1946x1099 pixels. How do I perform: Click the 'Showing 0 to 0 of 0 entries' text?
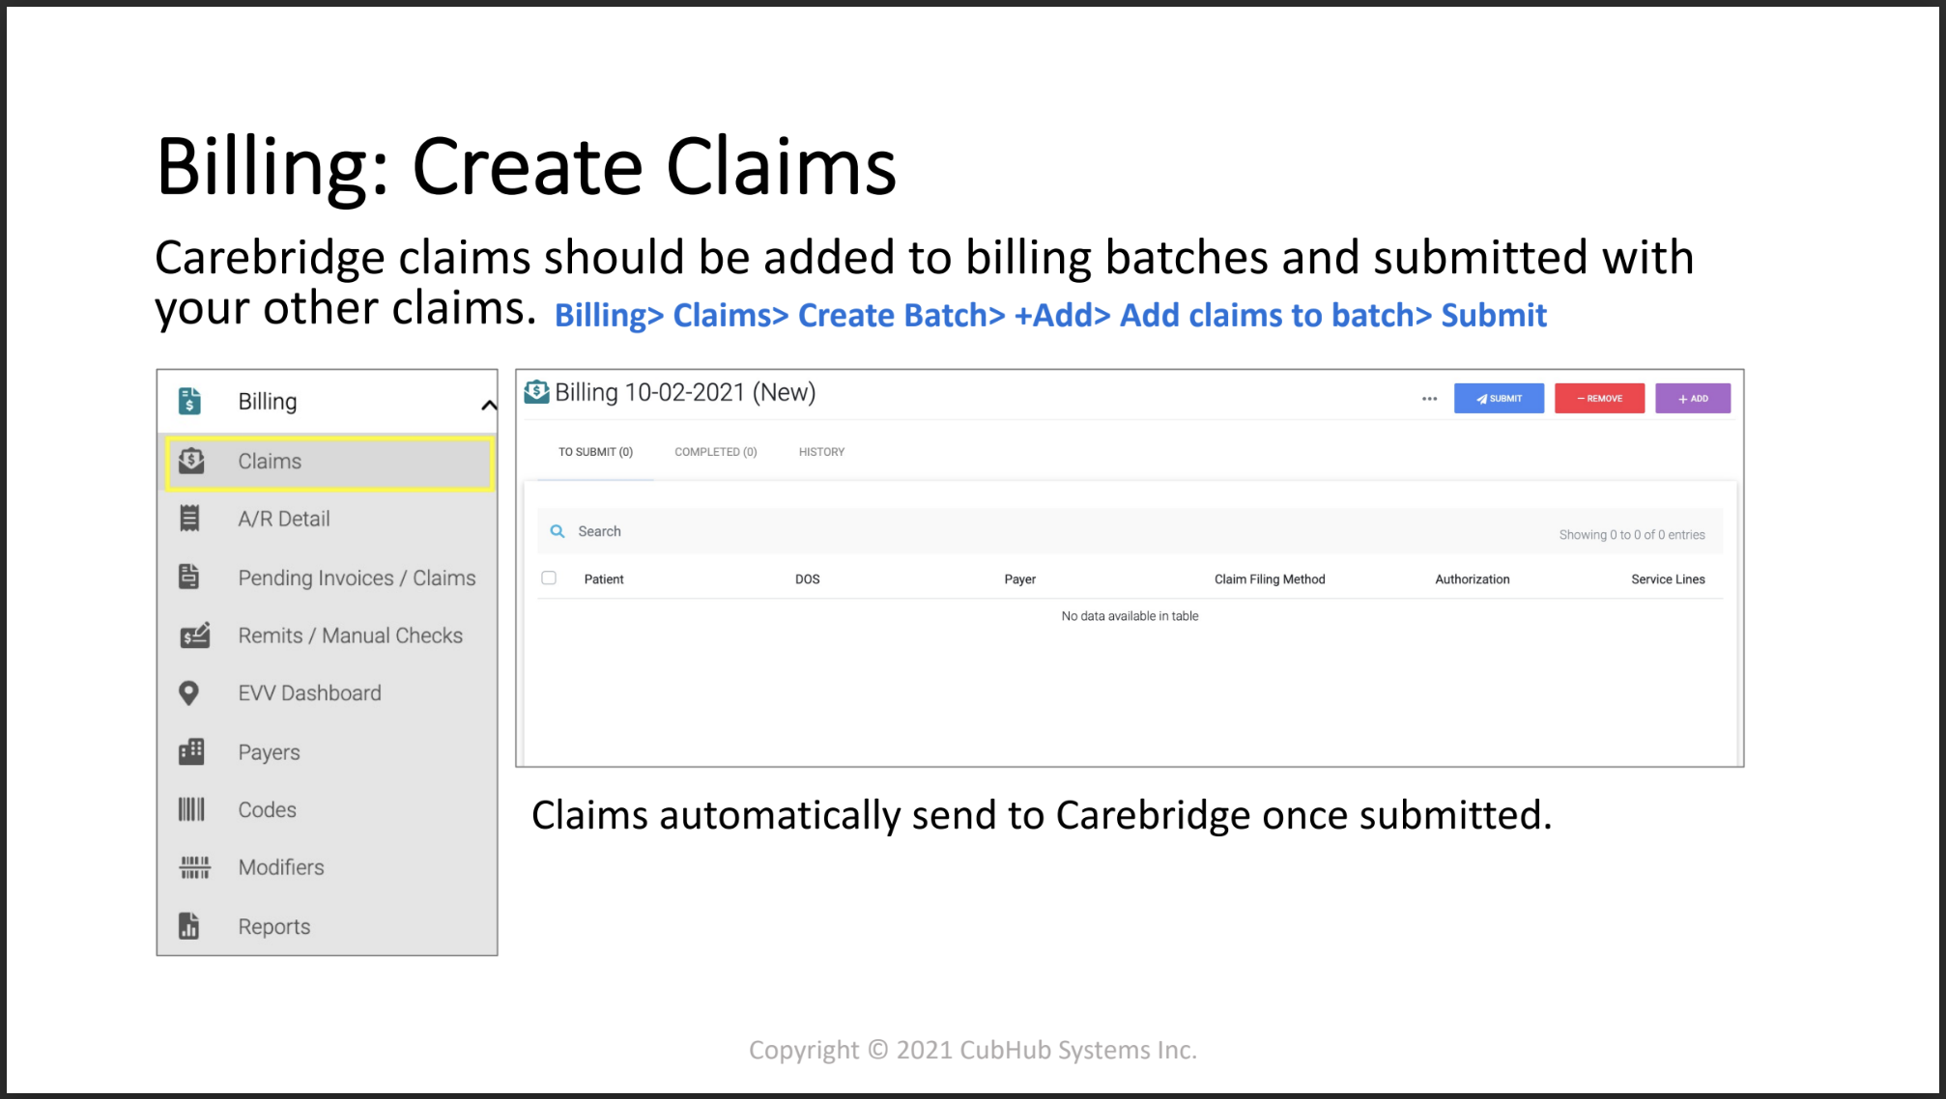coord(1631,534)
